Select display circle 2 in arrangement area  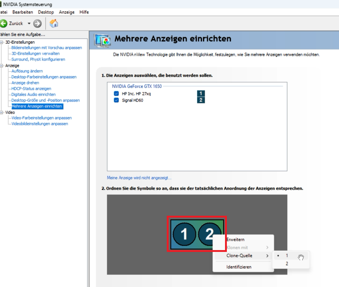point(209,234)
